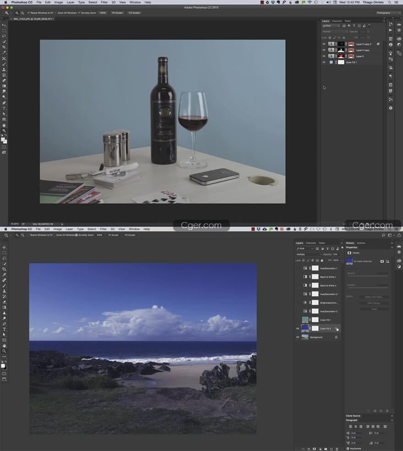Click type layer filter in bottom Layers panel
Image resolution: width=403 pixels, height=451 pixels.
click(x=327, y=249)
